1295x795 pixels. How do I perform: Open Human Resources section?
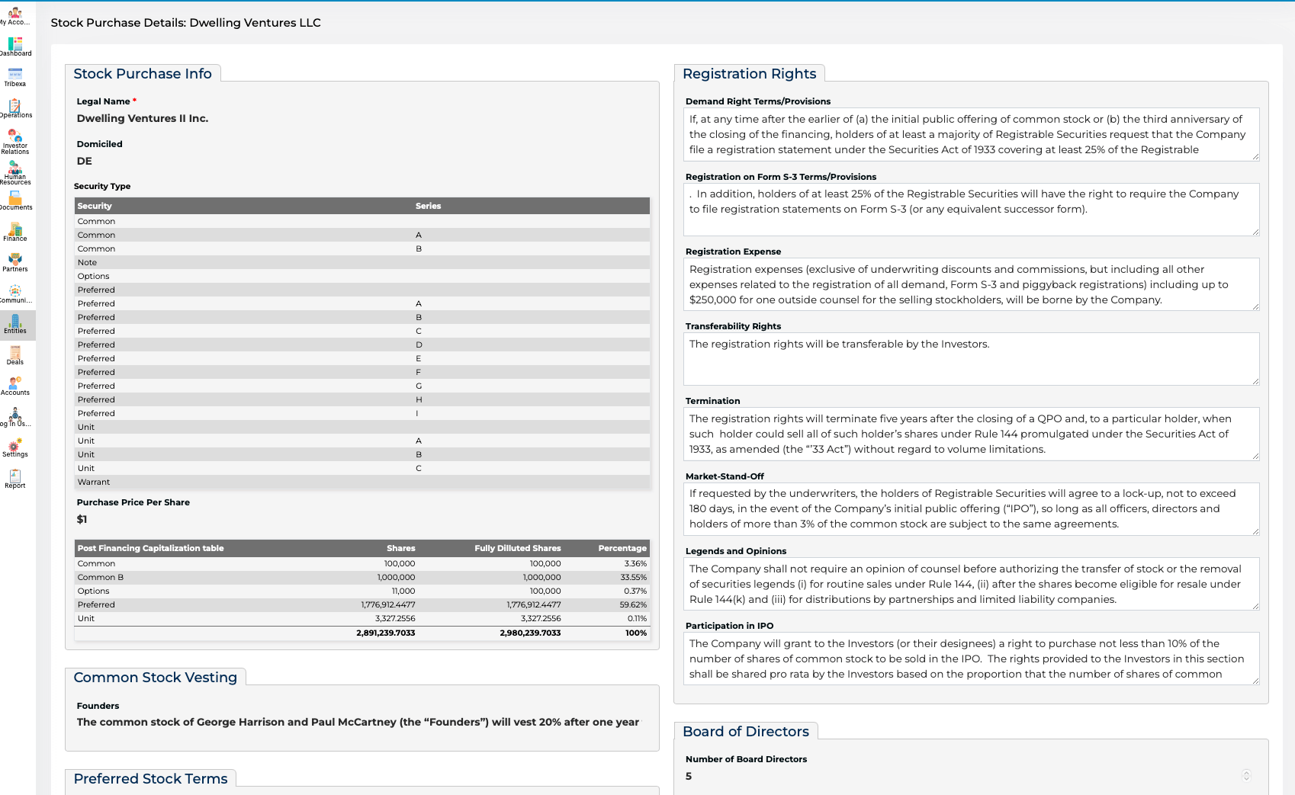coord(15,172)
